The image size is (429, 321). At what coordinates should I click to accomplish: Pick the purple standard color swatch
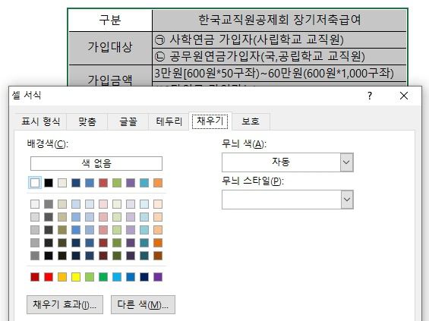pos(158,277)
